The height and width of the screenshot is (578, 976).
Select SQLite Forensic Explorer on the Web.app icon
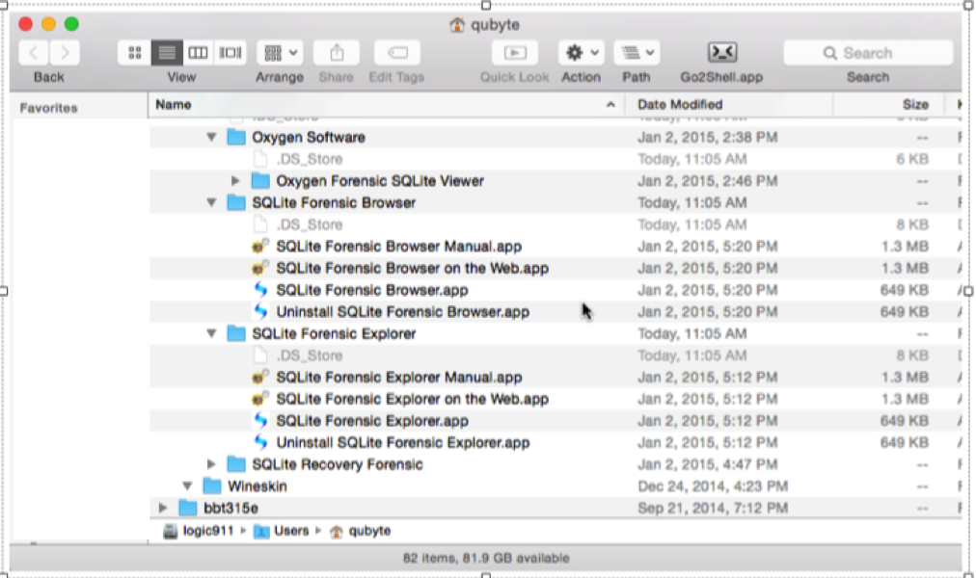coord(260,399)
